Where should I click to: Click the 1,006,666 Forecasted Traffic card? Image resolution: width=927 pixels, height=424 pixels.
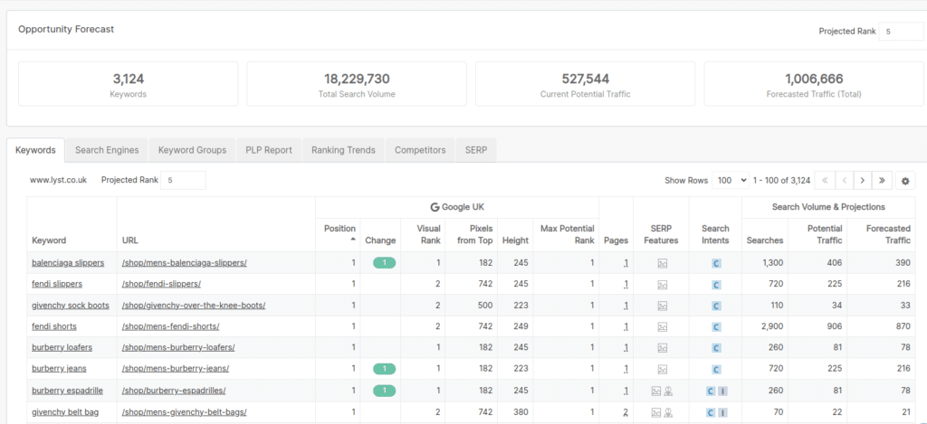pyautogui.click(x=814, y=84)
